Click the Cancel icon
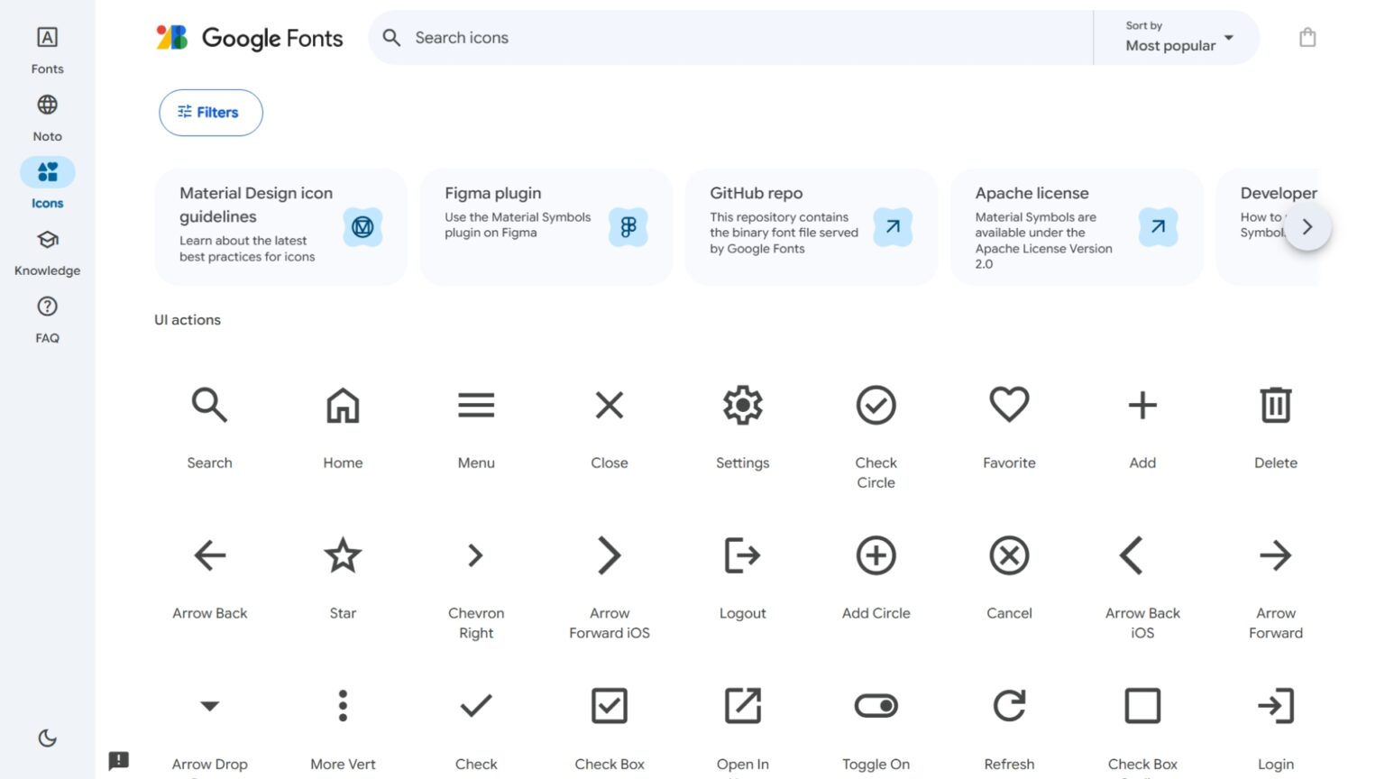 [1008, 555]
